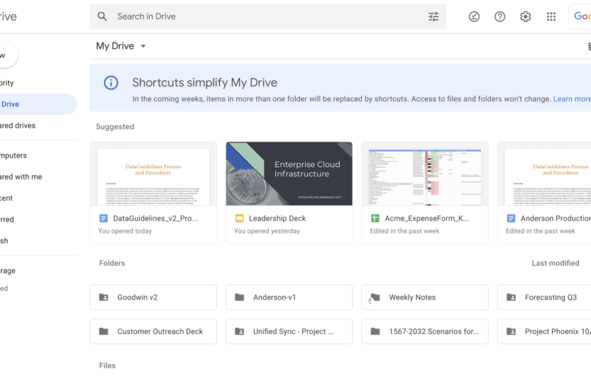
Task: Open the offline ready status icon
Action: (x=474, y=17)
